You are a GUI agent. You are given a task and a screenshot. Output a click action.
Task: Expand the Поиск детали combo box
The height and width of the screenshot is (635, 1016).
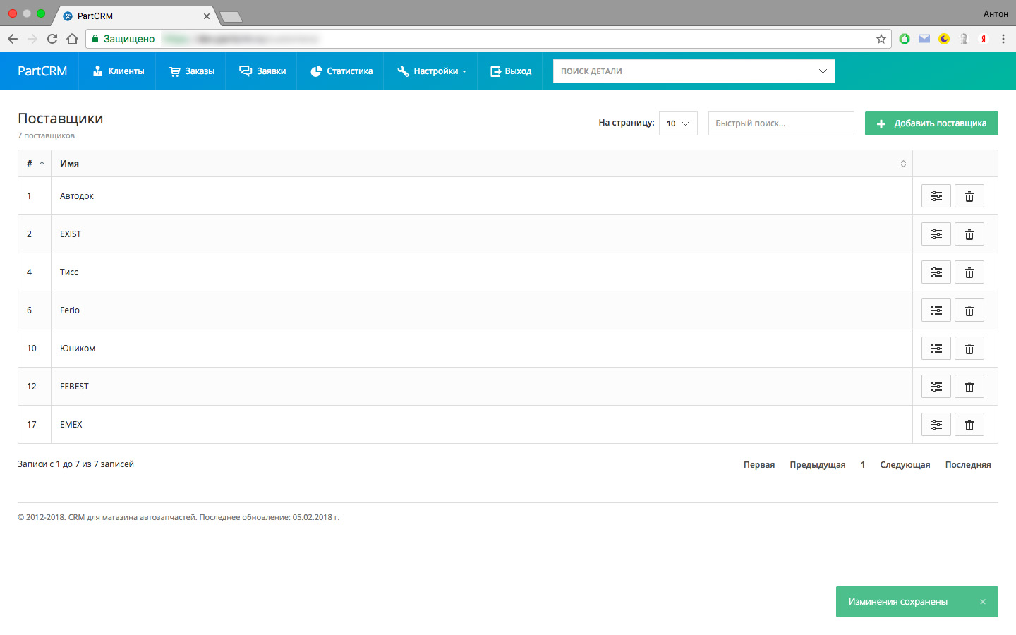pyautogui.click(x=822, y=71)
